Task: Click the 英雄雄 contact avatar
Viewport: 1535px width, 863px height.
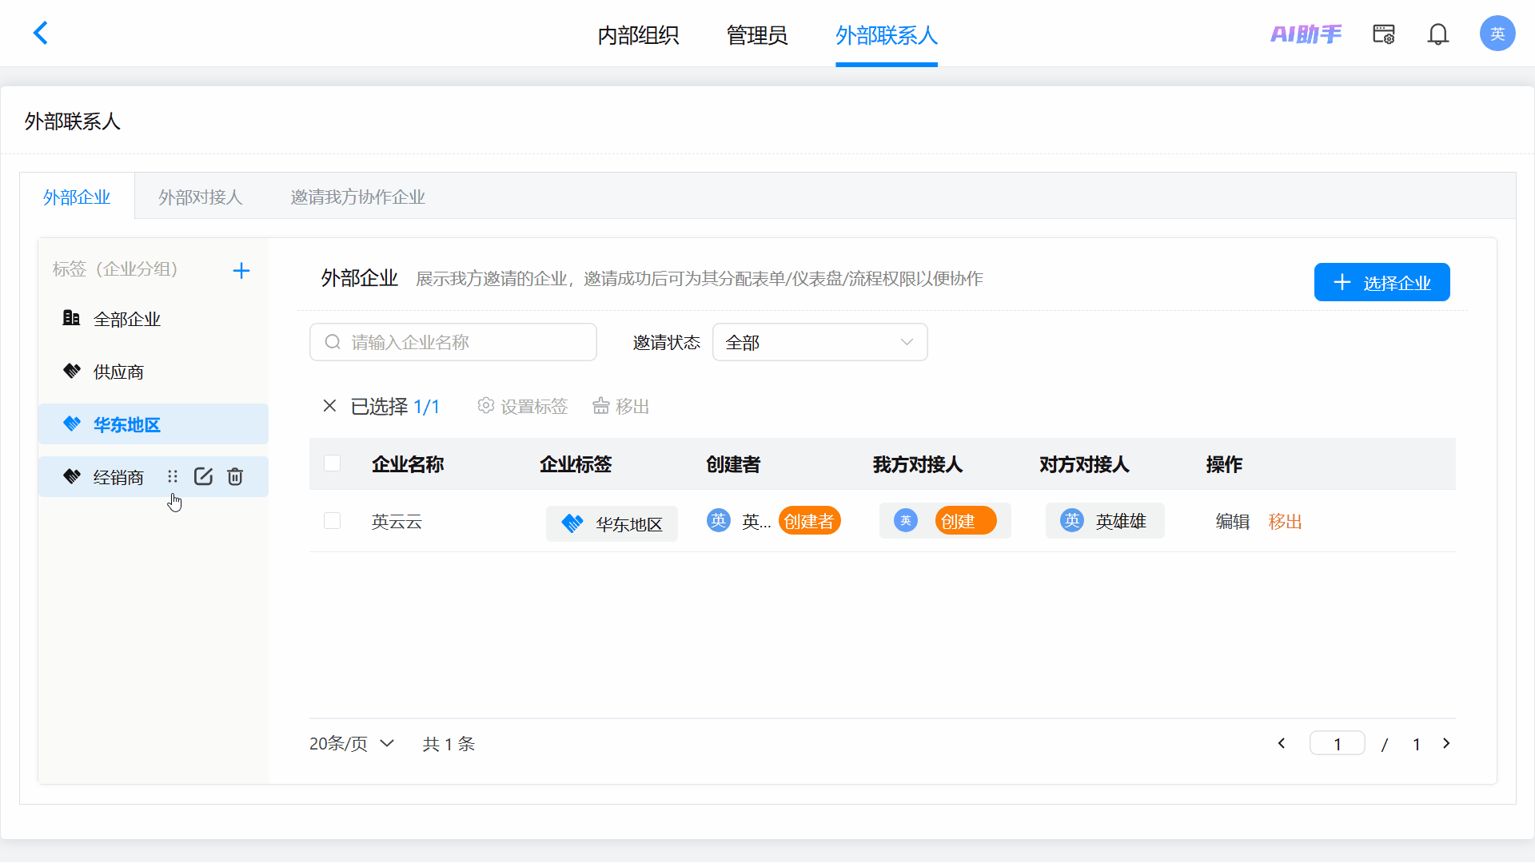Action: (x=1072, y=521)
